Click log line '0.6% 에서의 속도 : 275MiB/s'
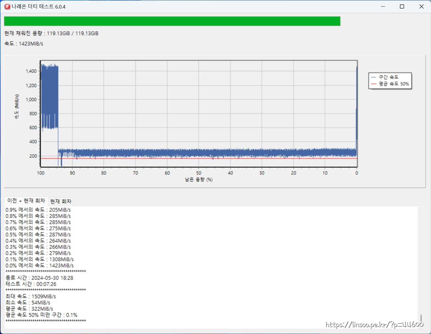This screenshot has width=431, height=334. click(38, 228)
